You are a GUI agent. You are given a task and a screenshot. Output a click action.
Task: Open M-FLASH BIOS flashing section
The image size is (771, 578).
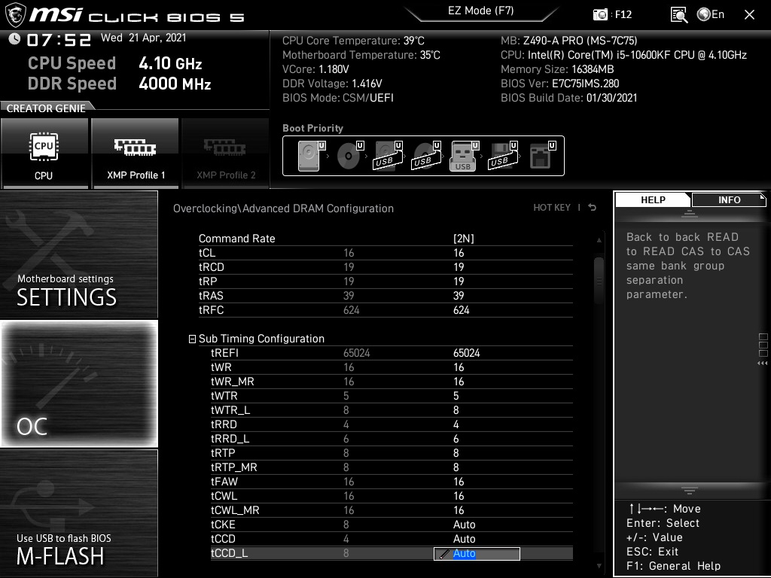click(78, 513)
